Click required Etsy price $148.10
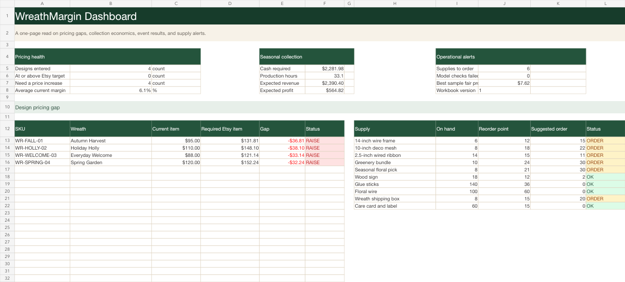This screenshot has width=625, height=282. click(230, 148)
